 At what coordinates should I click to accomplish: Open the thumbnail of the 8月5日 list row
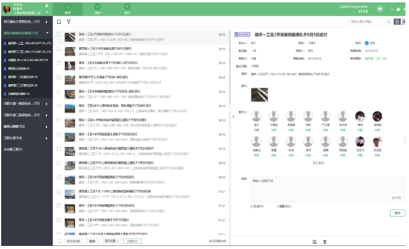point(70,37)
